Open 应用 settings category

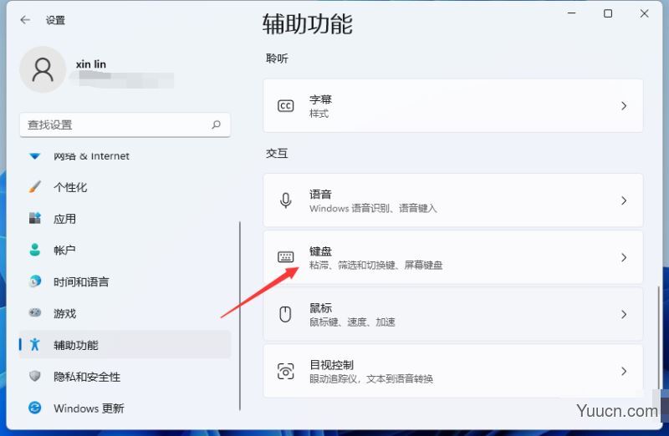click(125, 219)
